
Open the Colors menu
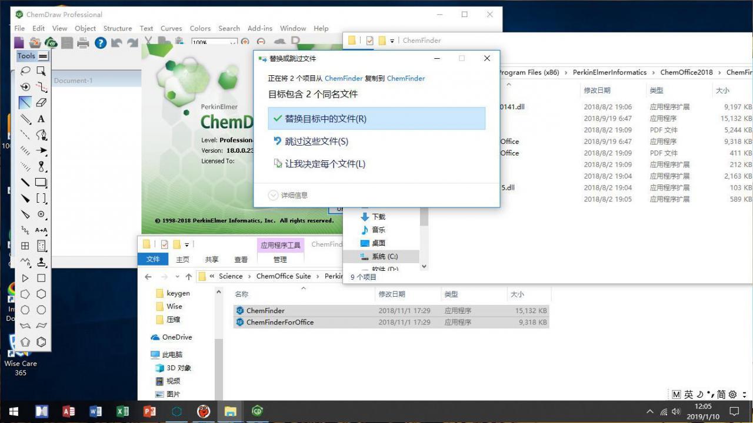coord(200,28)
